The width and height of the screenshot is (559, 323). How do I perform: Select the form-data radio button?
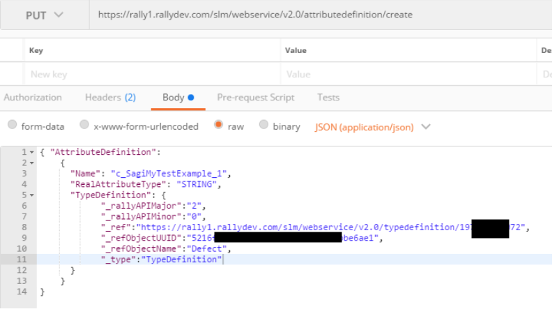point(13,125)
